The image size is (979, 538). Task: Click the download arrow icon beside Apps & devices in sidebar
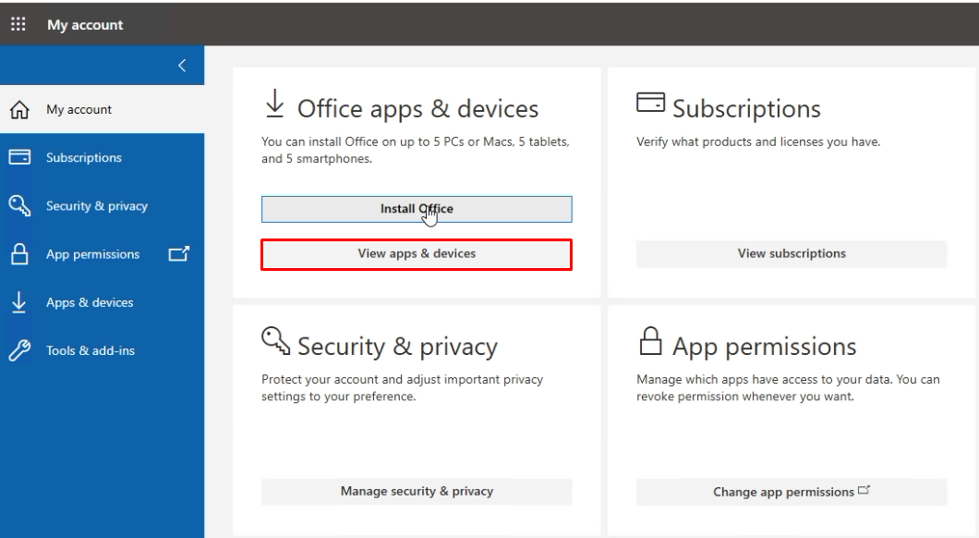(19, 301)
